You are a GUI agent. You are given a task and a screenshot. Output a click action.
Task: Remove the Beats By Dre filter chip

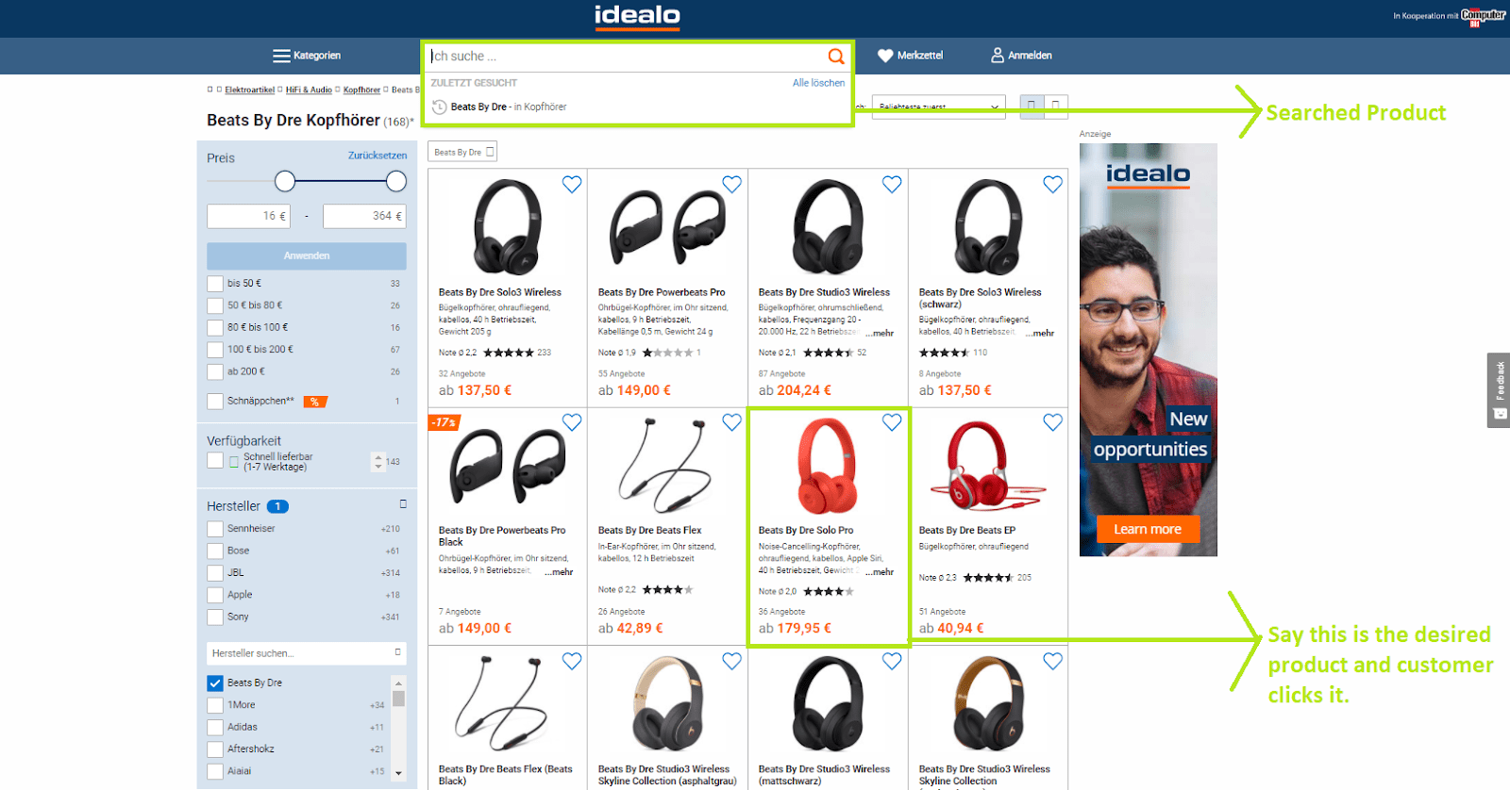click(490, 152)
